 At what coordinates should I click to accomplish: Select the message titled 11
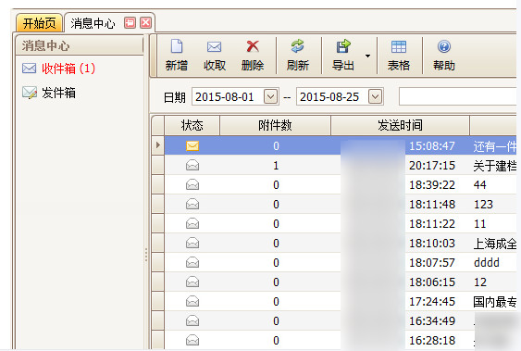(479, 224)
